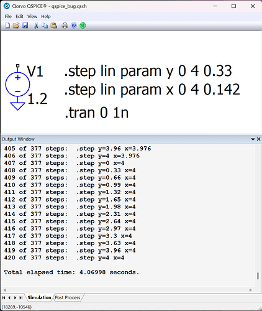Cut selection using the scissors icon
262x311 pixels.
36,26
